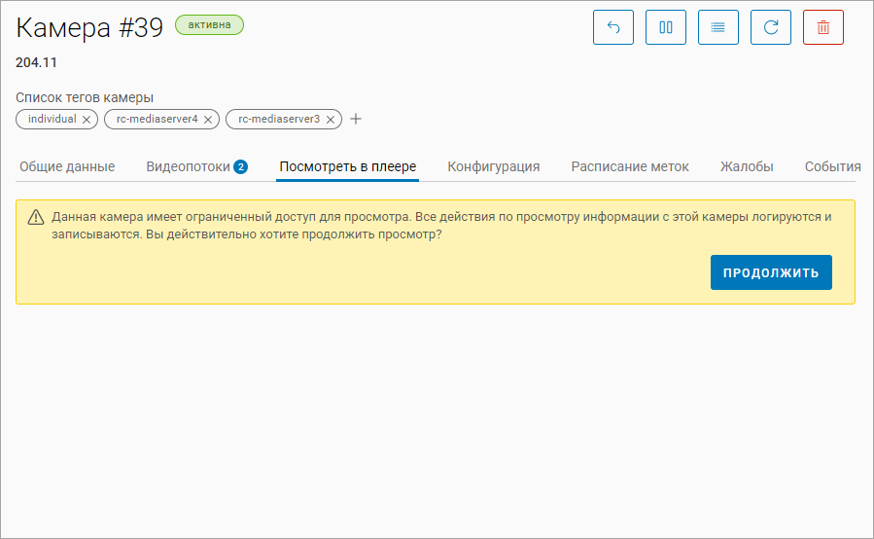Switch to the 'Общие данные' tab
Image resolution: width=874 pixels, height=539 pixels.
(x=67, y=166)
